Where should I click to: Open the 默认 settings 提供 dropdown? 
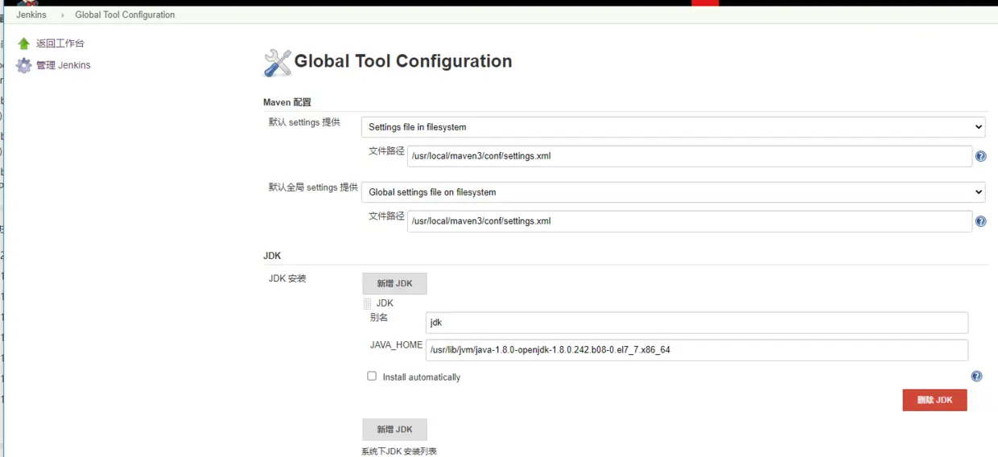coord(674,127)
